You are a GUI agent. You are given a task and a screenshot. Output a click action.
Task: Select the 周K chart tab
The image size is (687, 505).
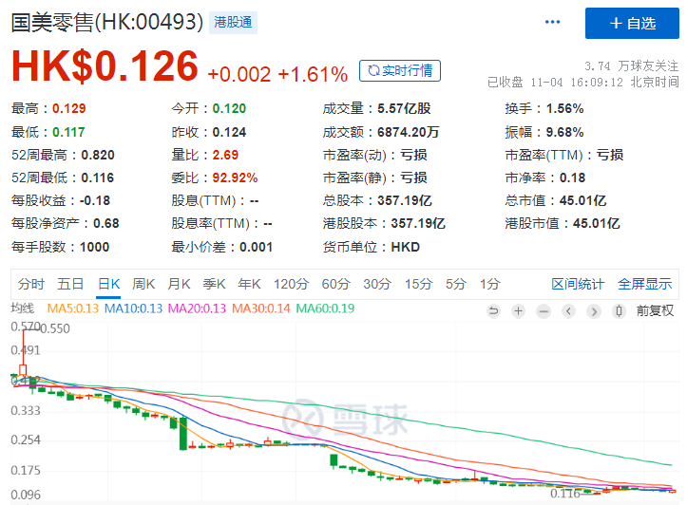[x=143, y=284]
